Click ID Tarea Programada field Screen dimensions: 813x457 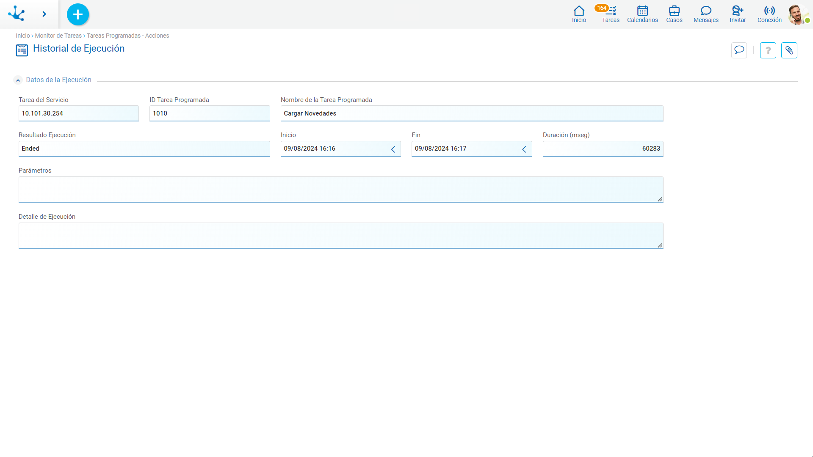click(x=210, y=113)
